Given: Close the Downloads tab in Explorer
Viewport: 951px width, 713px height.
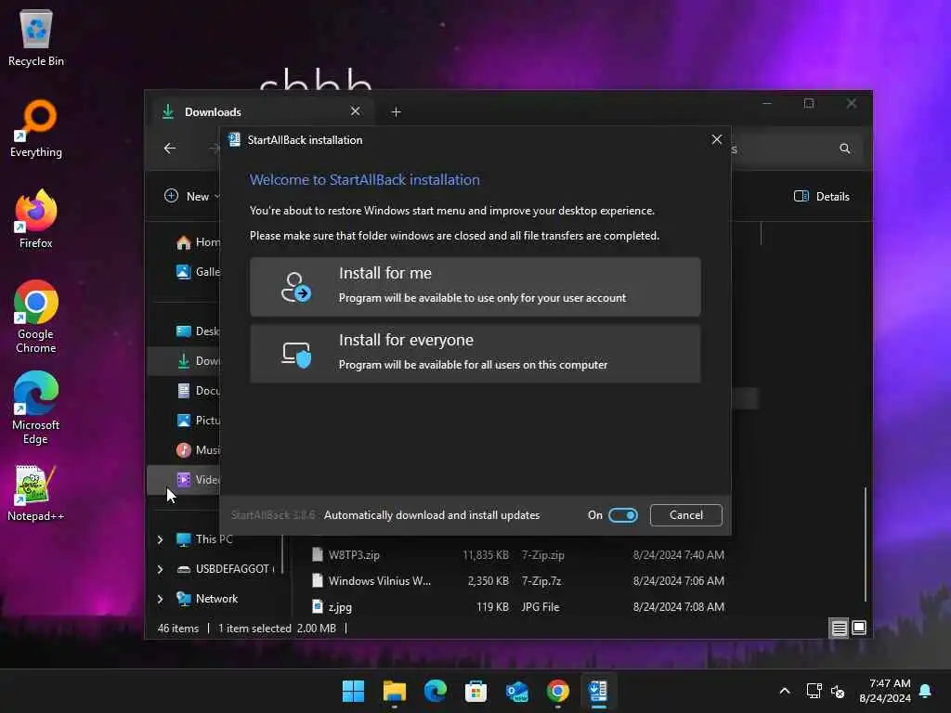Looking at the screenshot, I should pyautogui.click(x=356, y=111).
